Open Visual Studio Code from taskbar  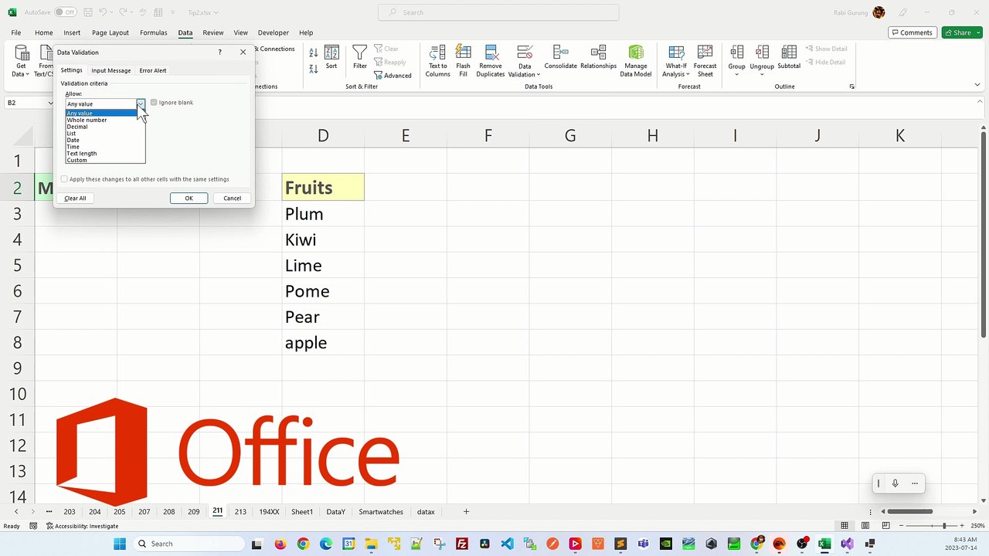(x=507, y=544)
